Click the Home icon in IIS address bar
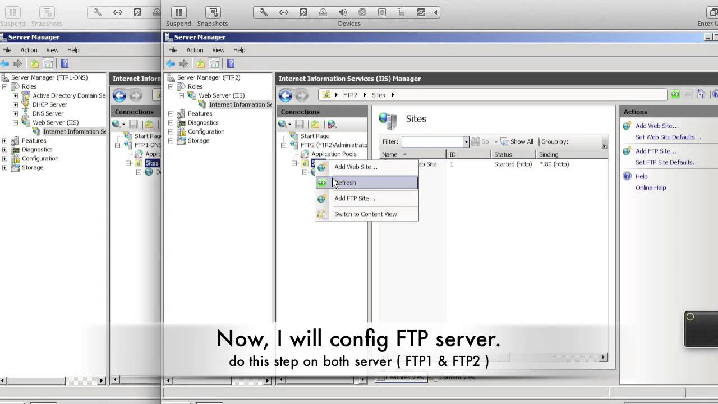The height and width of the screenshot is (404, 718). (x=701, y=94)
